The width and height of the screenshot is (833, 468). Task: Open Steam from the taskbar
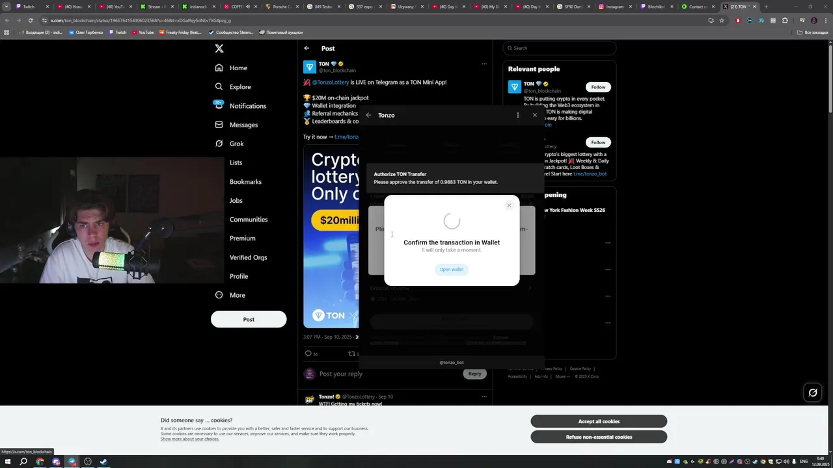point(103,461)
